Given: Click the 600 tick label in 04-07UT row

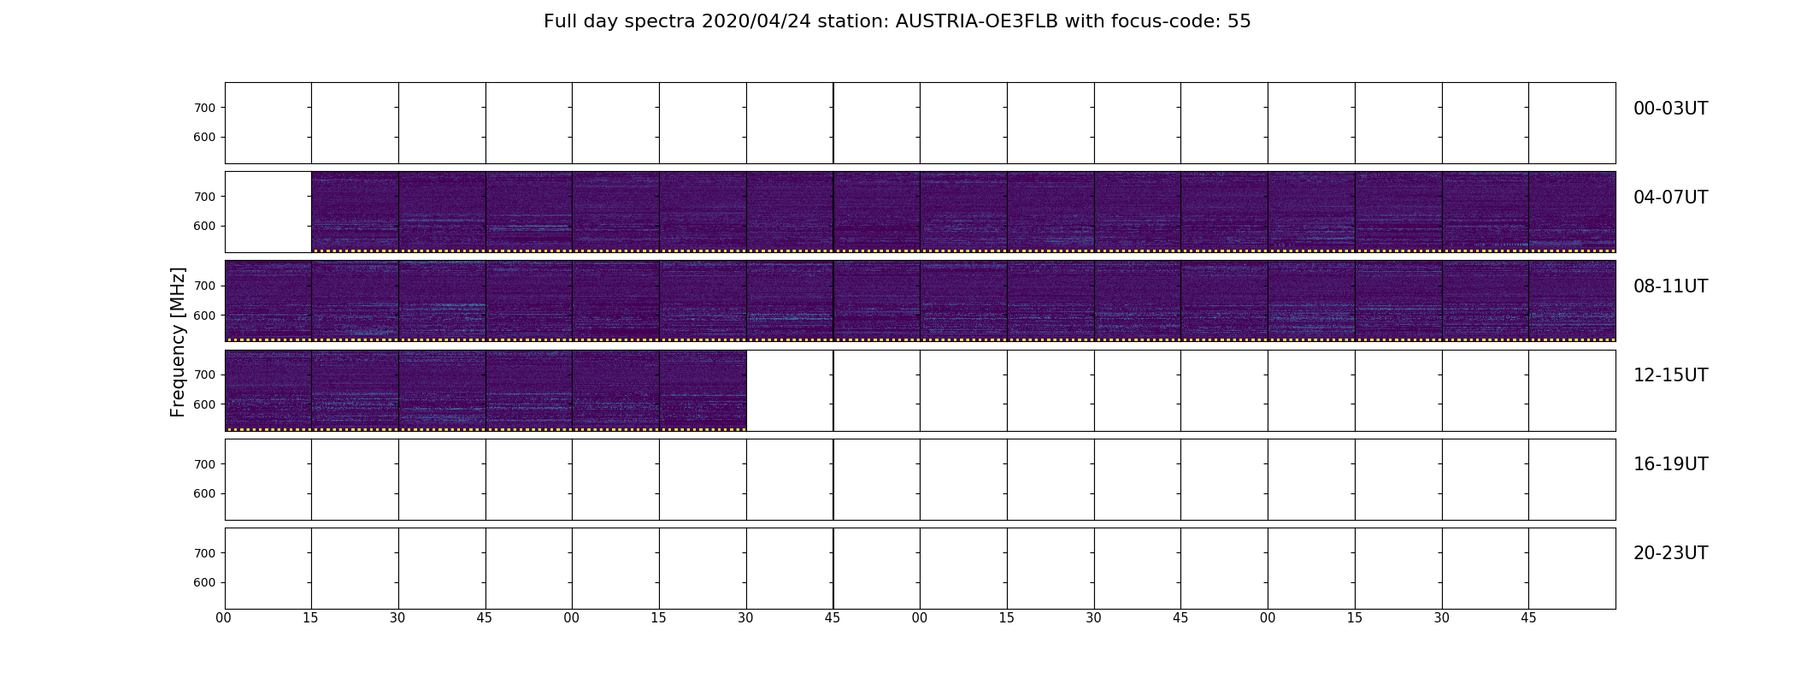Looking at the screenshot, I should point(204,226).
